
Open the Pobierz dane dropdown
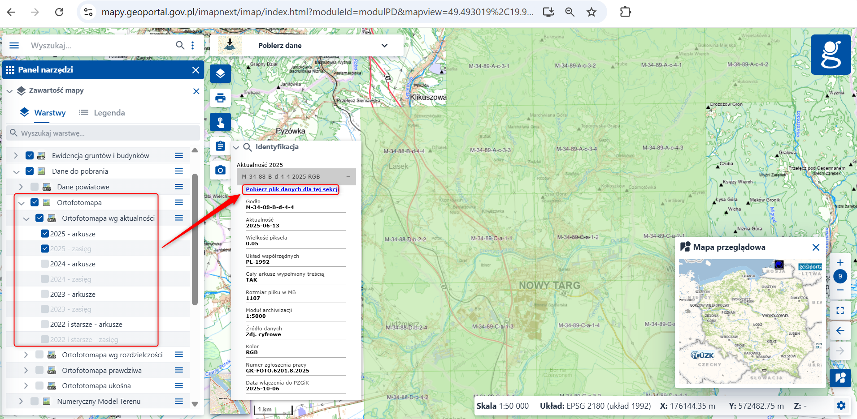point(384,46)
